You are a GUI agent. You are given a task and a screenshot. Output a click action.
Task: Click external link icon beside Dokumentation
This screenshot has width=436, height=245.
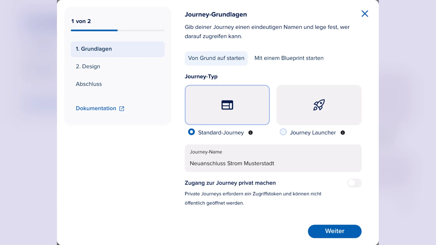point(122,109)
